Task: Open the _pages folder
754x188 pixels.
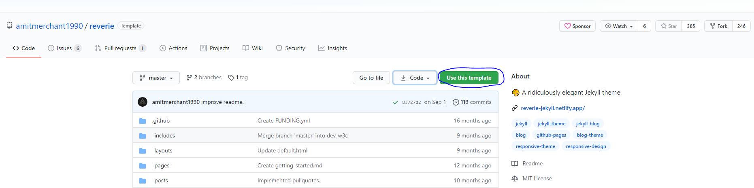Action: [161, 165]
